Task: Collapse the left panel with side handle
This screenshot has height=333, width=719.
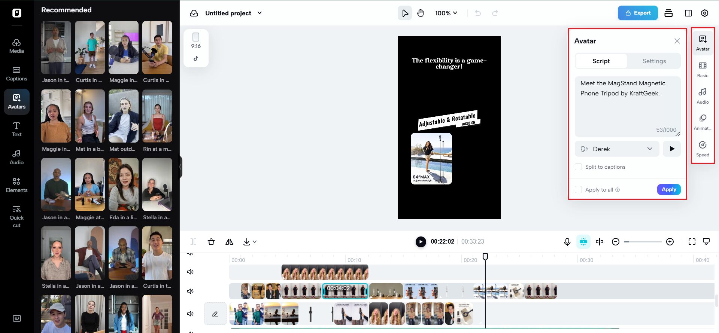Action: tap(180, 166)
